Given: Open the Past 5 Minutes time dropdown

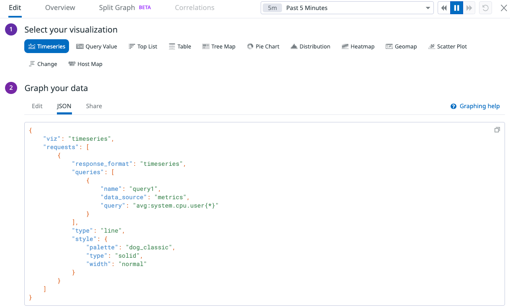Looking at the screenshot, I should click(x=347, y=8).
